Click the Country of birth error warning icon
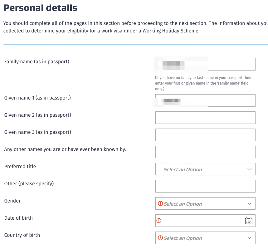Screen dimensions: 268x249 160,238
